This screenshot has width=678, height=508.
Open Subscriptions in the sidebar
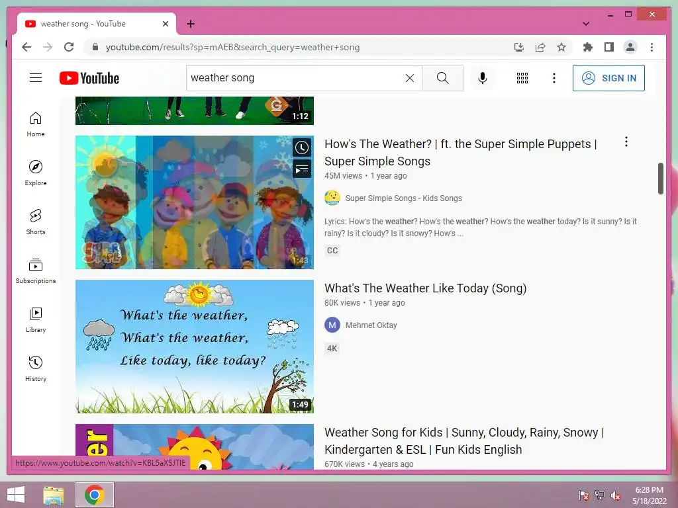(x=36, y=271)
